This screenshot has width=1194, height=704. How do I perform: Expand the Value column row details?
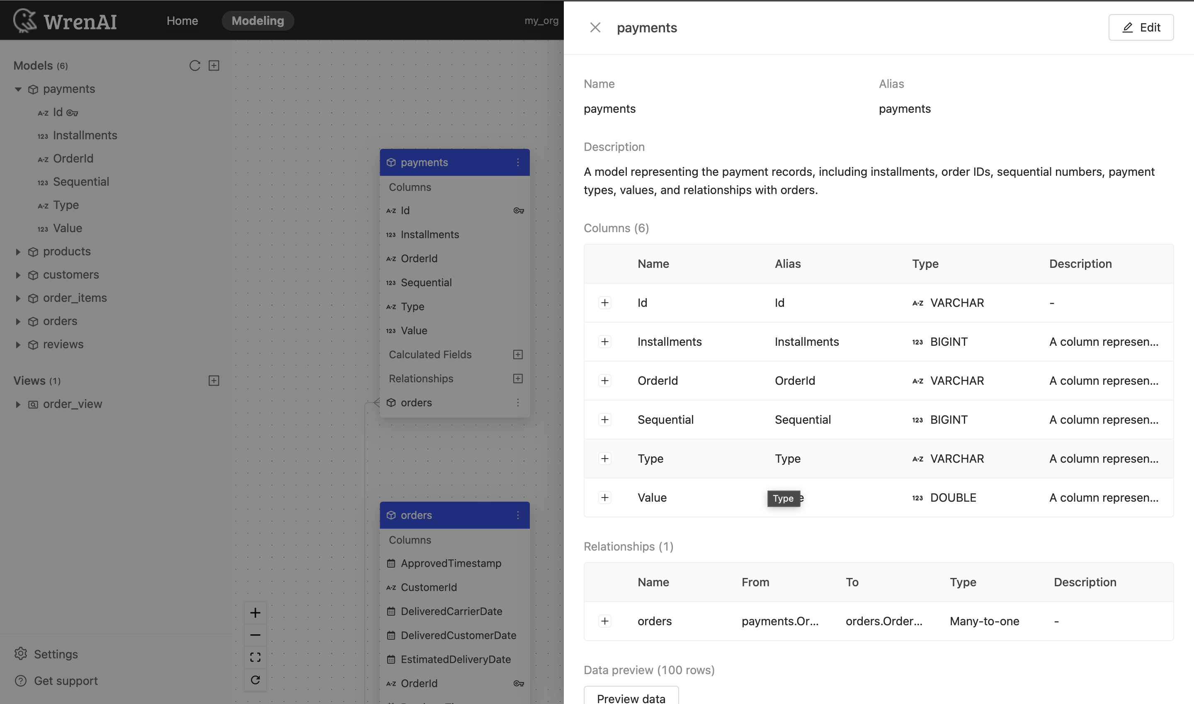coord(605,497)
